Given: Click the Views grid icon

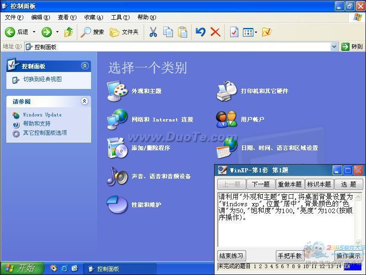Looking at the screenshot, I should pos(248,32).
